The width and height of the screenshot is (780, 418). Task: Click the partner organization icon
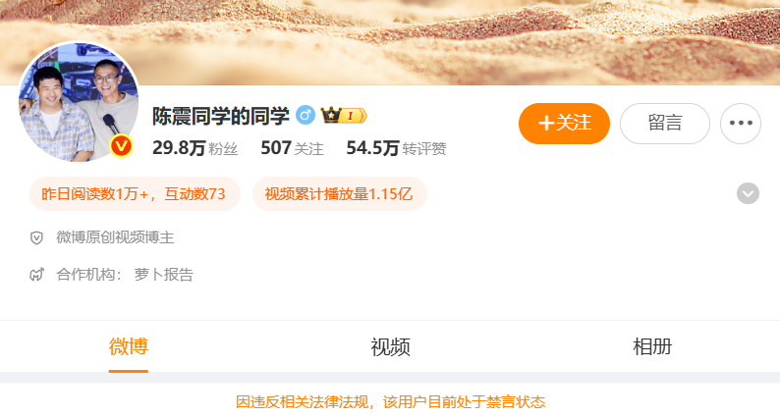click(x=36, y=275)
